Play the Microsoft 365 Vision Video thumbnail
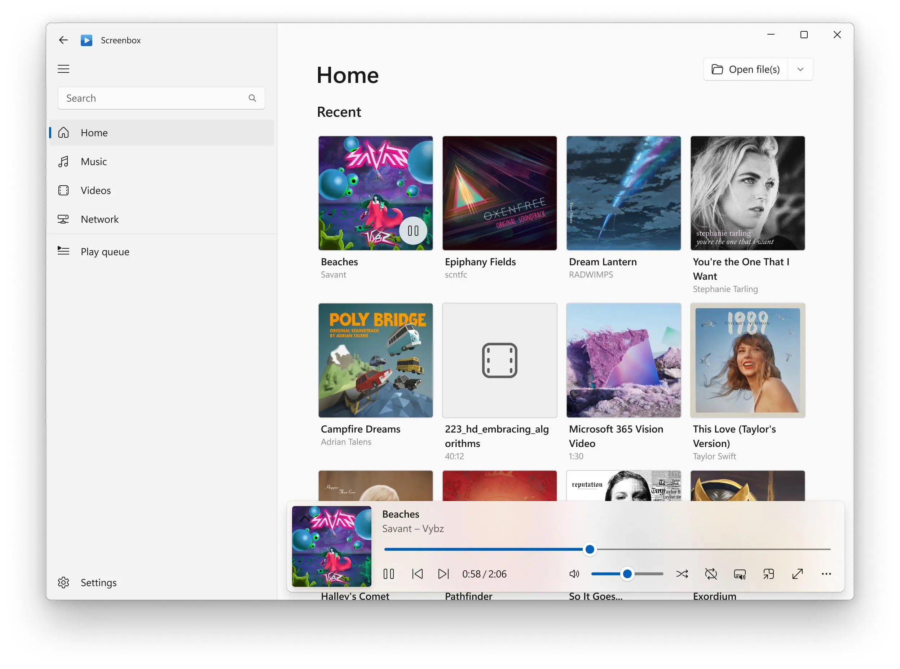The image size is (900, 669). point(623,360)
